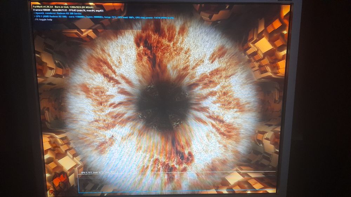Click the GPU 1 AMD Radeon RX 580 status line
This screenshot has height=197, width=351.
104,17
